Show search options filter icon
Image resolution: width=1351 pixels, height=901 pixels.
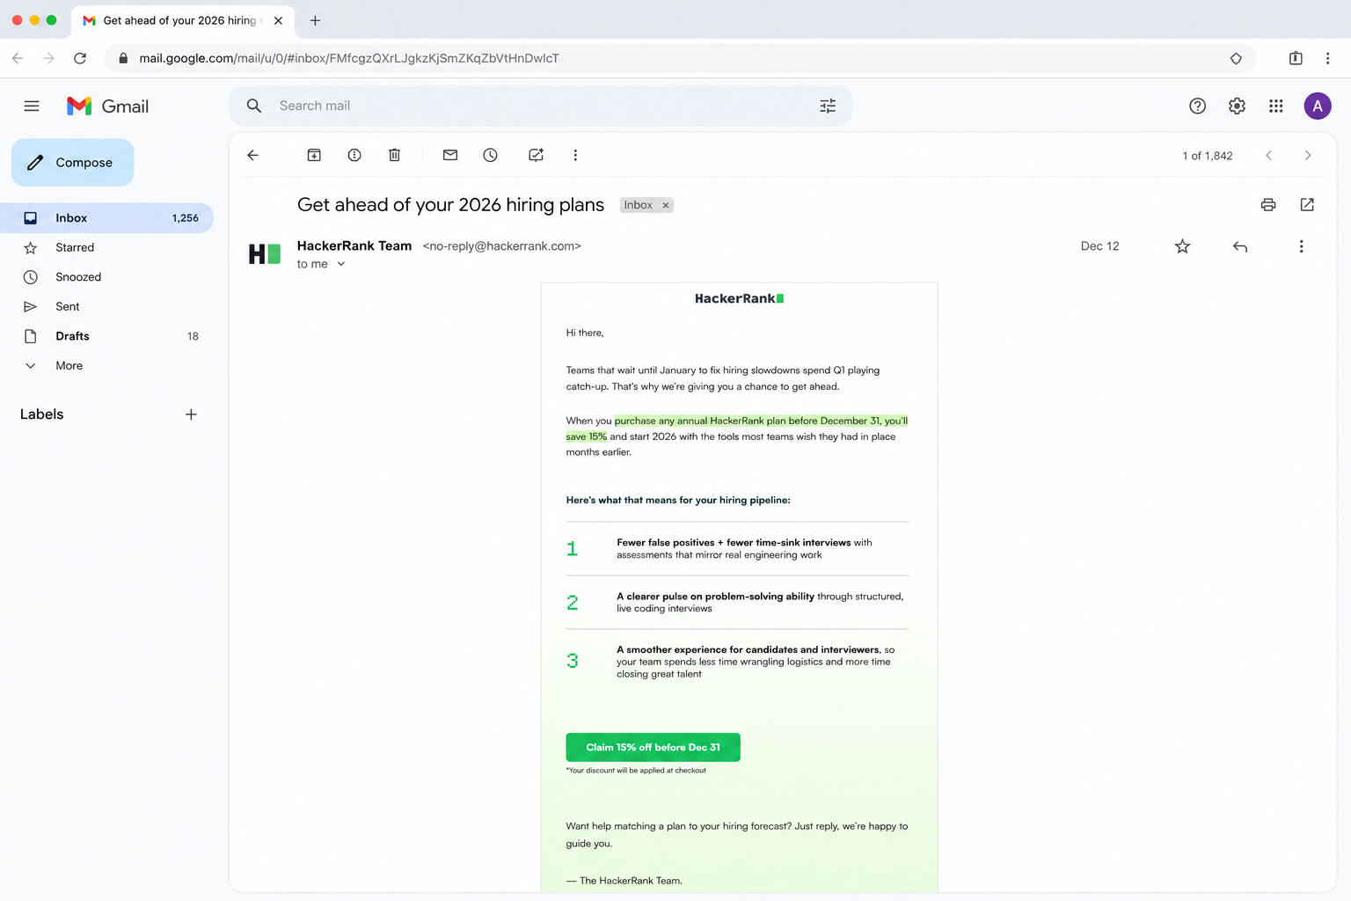coord(828,106)
